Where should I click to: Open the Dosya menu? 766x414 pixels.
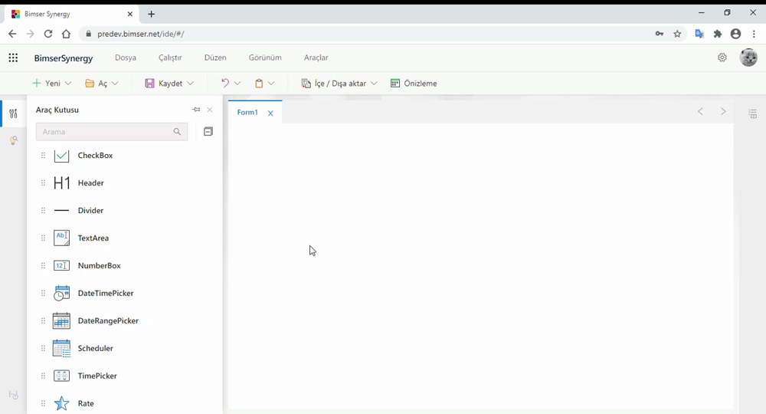pos(126,58)
